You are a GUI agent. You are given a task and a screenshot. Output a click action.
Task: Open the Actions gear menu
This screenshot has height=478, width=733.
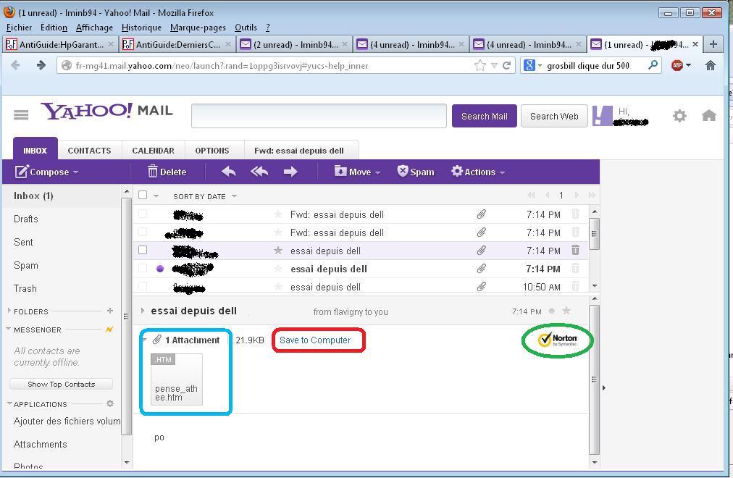(478, 172)
